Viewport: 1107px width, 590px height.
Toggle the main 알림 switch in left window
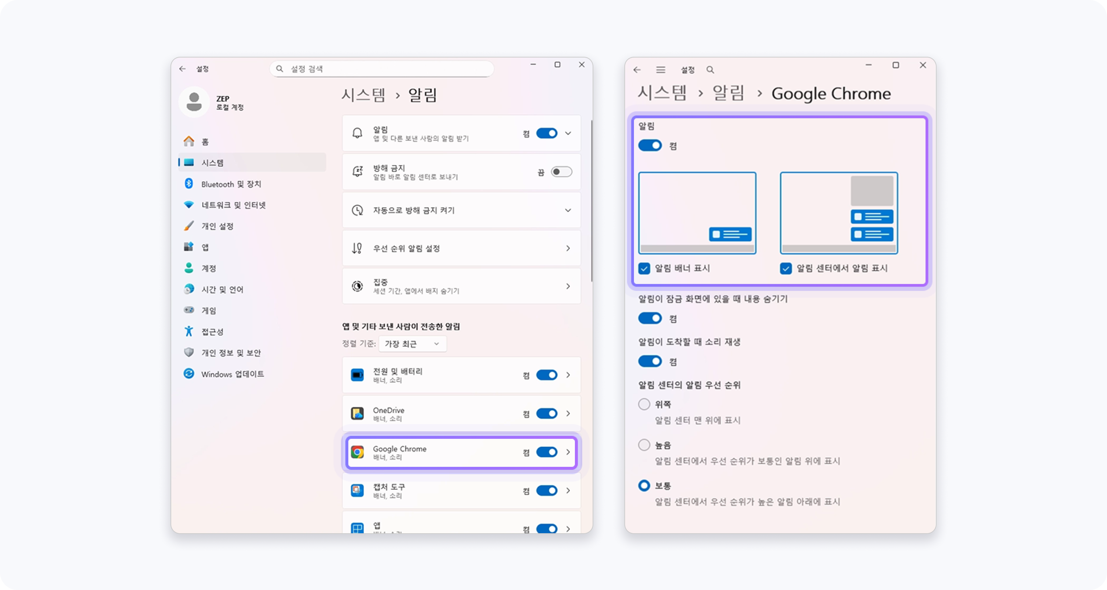coord(546,133)
